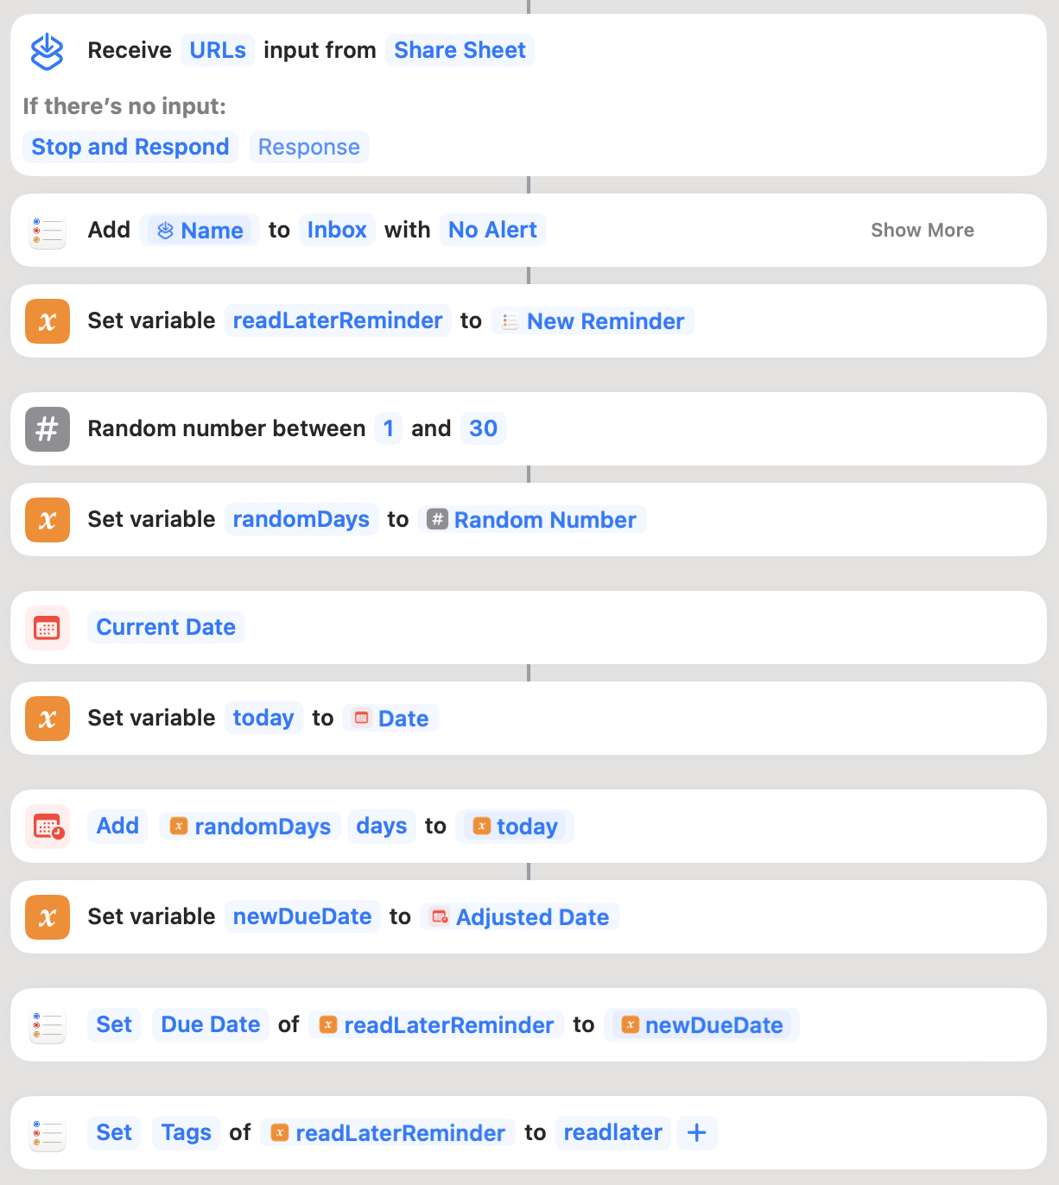Click the plus button after readlater tag

(697, 1132)
